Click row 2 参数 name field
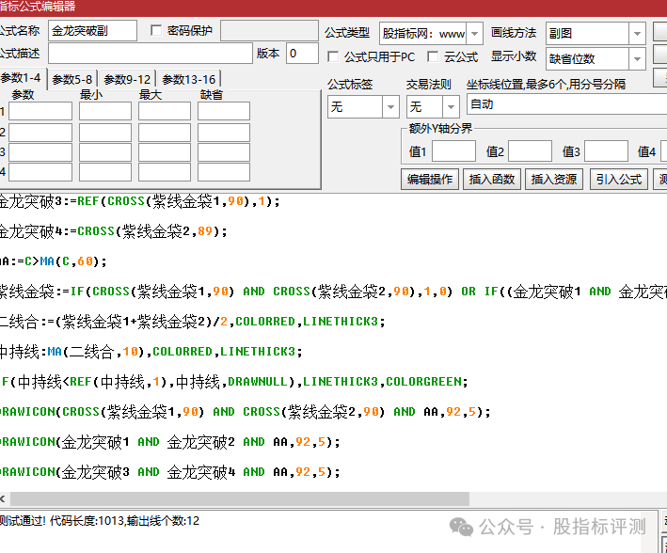The height and width of the screenshot is (553, 667). pyautogui.click(x=40, y=133)
